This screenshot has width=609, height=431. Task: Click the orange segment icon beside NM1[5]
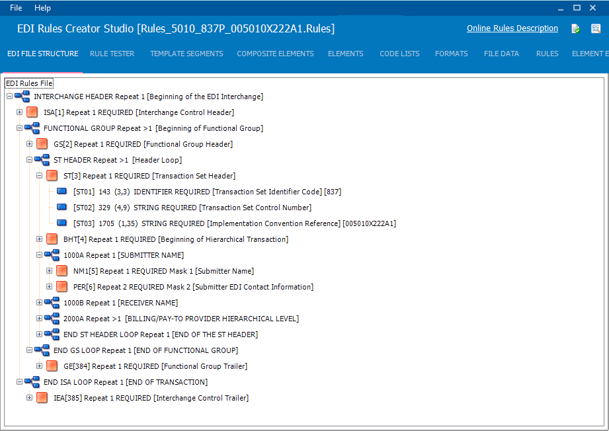point(61,270)
